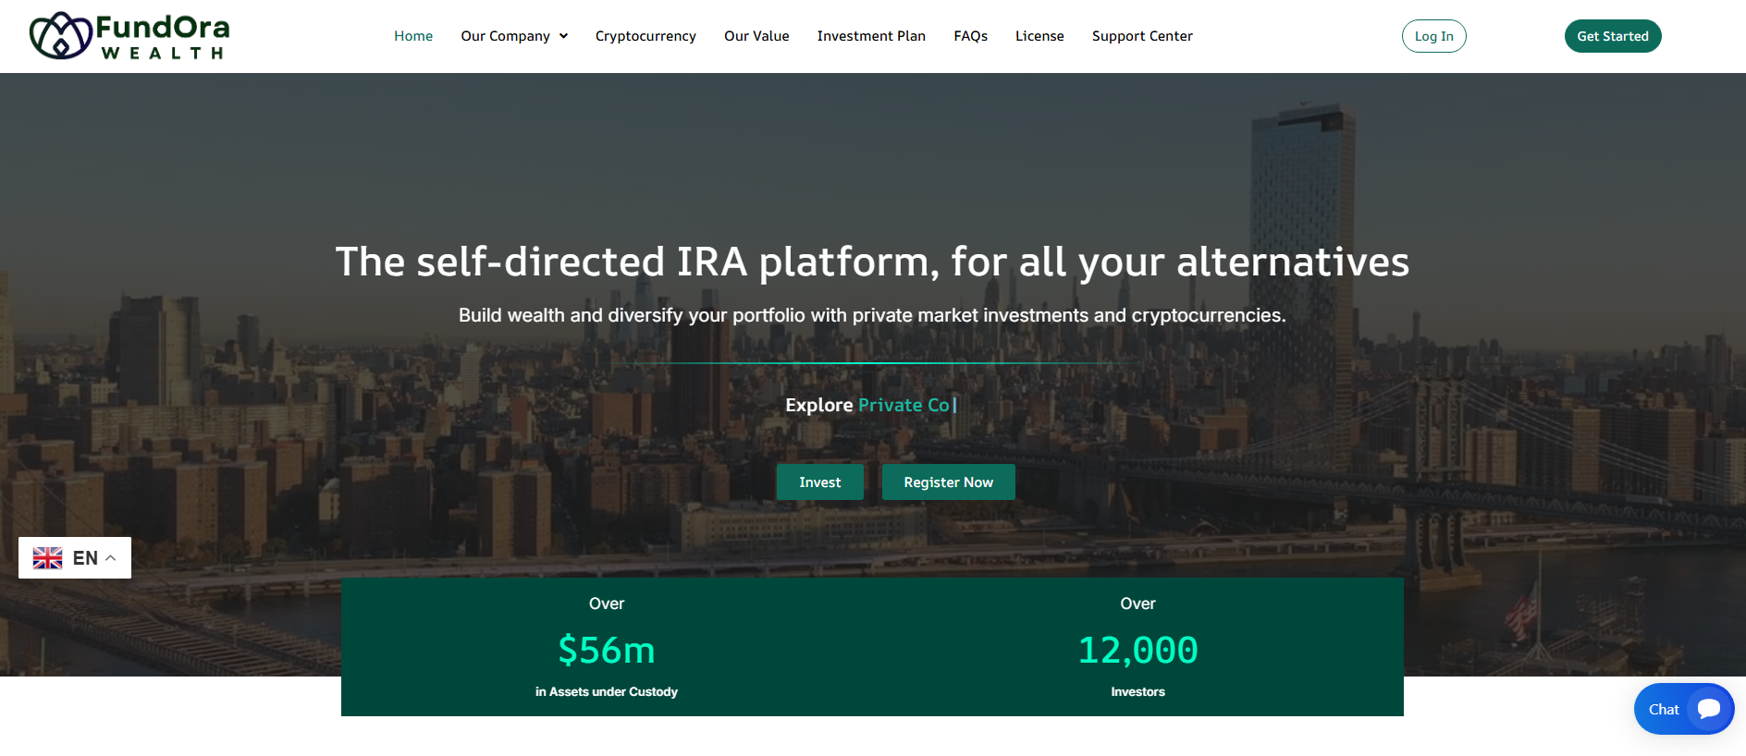The height and width of the screenshot is (756, 1746).
Task: Click the 12,000 investors figure
Action: [x=1138, y=650]
